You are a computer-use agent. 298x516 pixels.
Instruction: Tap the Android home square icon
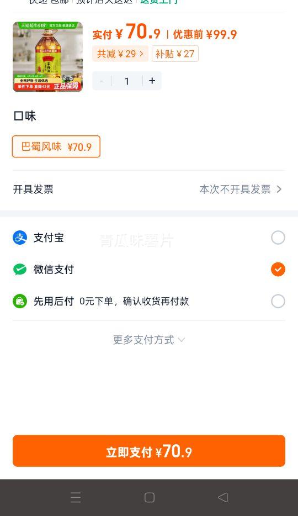click(x=150, y=497)
